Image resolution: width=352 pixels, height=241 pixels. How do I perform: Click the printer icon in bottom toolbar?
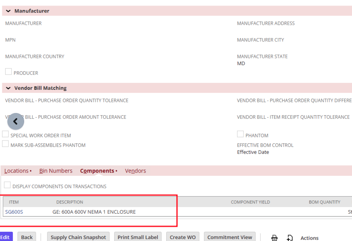(274, 238)
